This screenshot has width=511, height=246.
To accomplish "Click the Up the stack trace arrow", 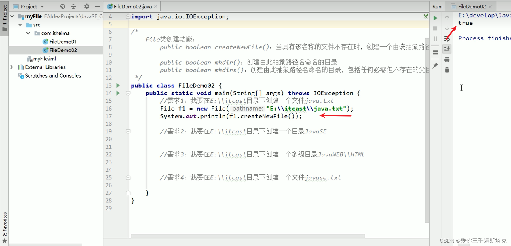I will click(x=447, y=18).
